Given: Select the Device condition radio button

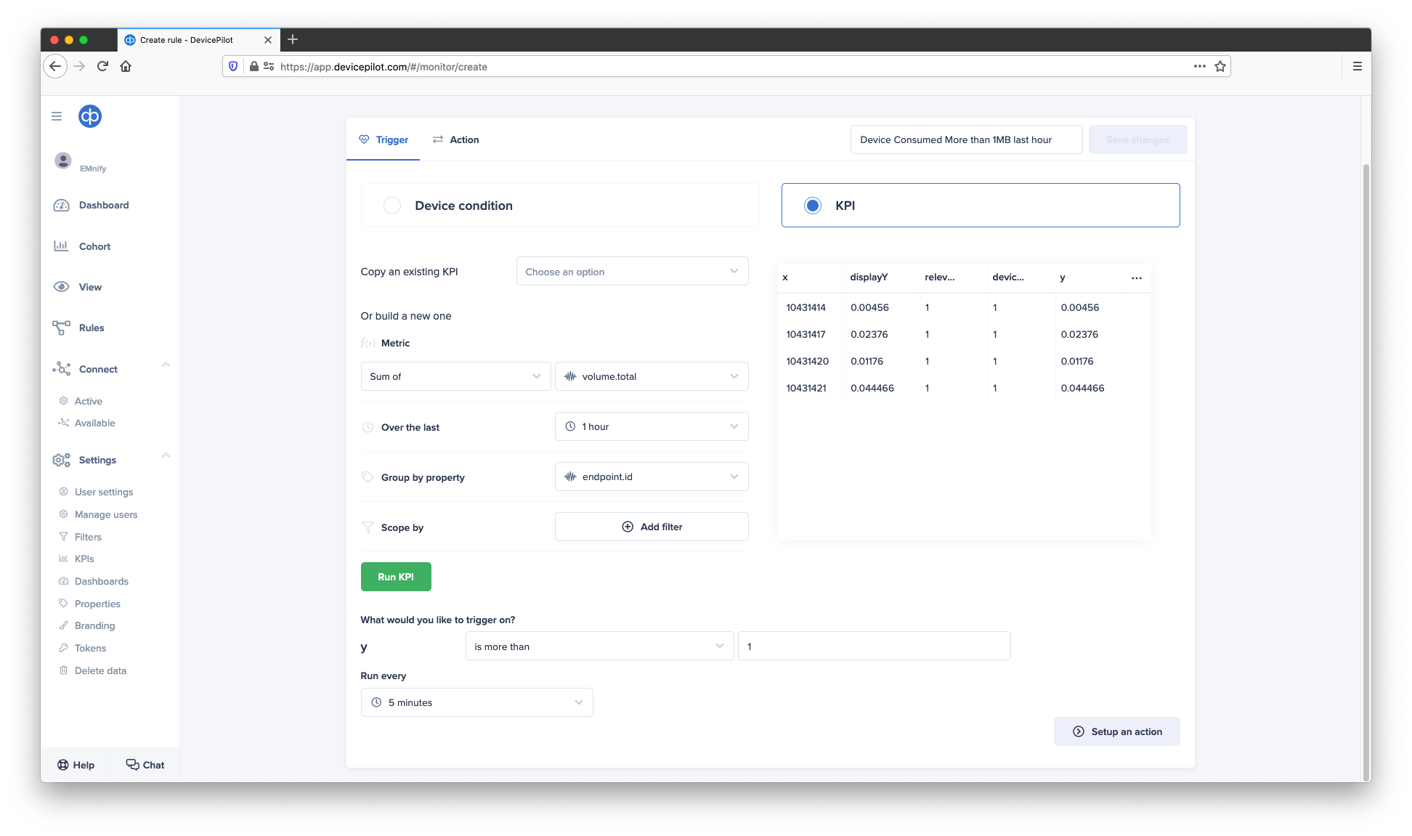Looking at the screenshot, I should click(x=392, y=206).
